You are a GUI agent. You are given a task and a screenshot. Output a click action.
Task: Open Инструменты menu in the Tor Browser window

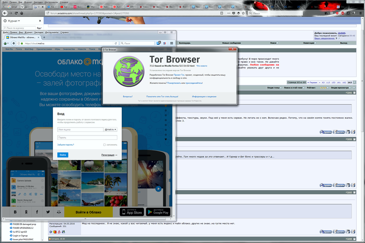tap(52, 33)
